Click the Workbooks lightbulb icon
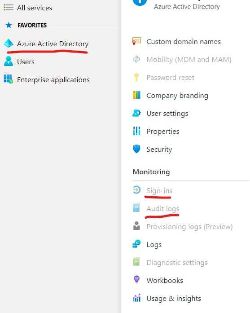 pyautogui.click(x=136, y=279)
